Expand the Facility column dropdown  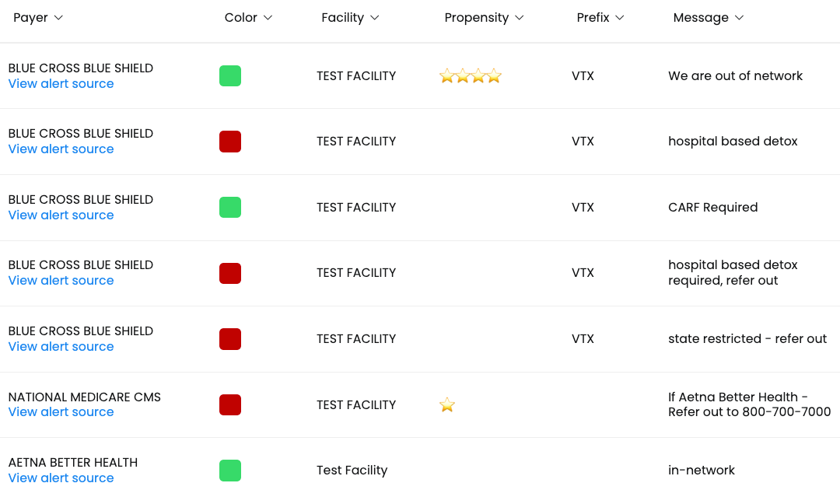[374, 18]
